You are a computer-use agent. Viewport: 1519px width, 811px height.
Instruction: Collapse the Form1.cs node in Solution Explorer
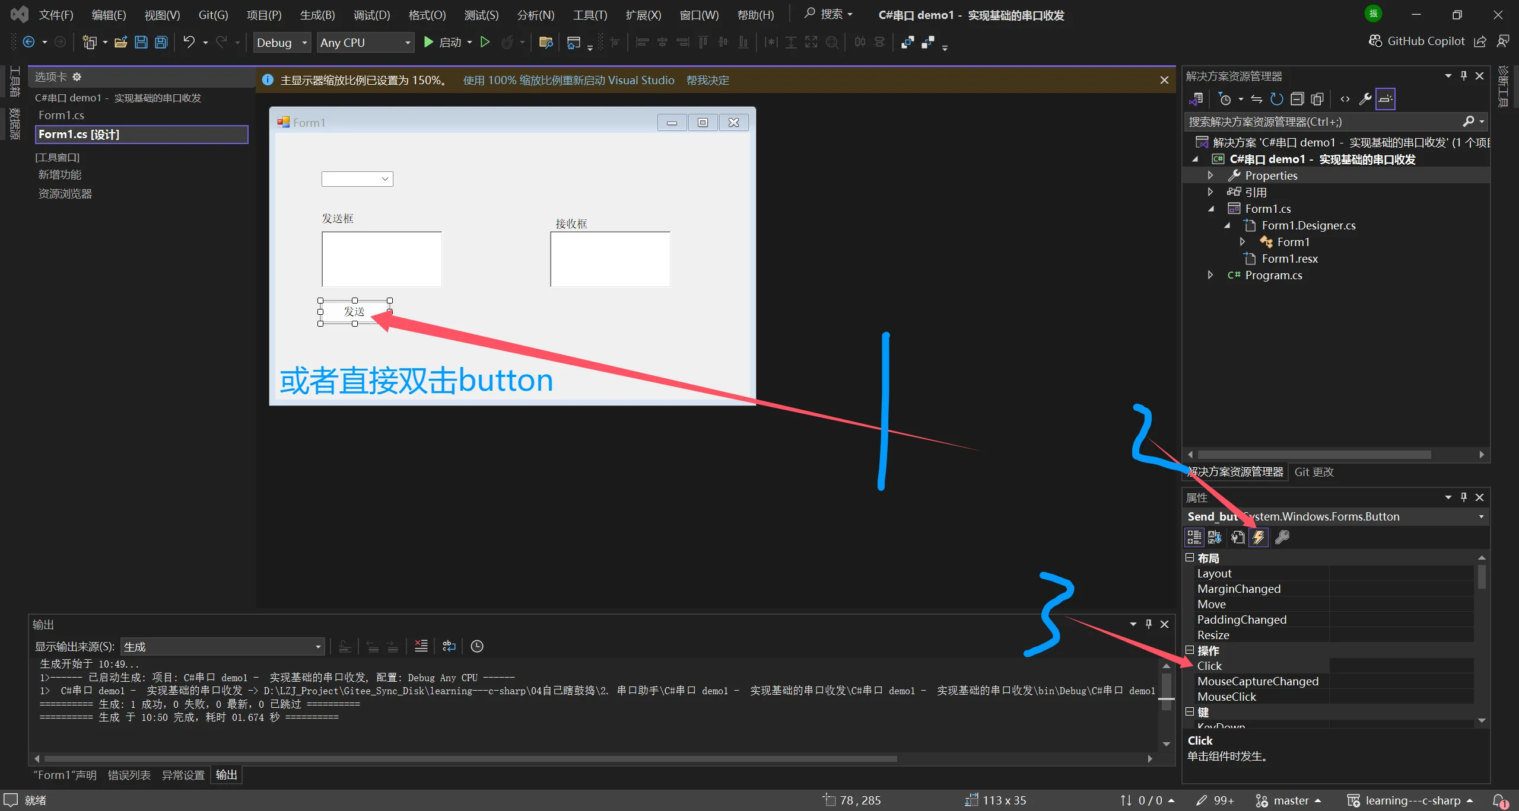click(x=1210, y=209)
